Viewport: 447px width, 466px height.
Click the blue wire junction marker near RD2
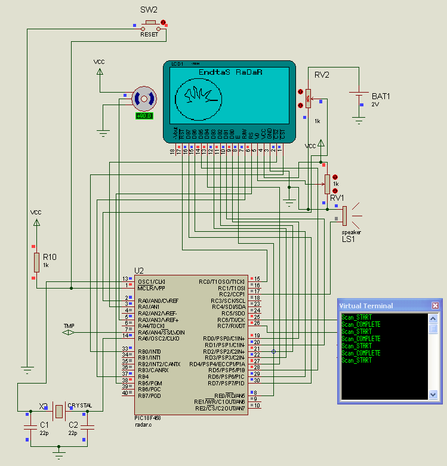(x=274, y=351)
